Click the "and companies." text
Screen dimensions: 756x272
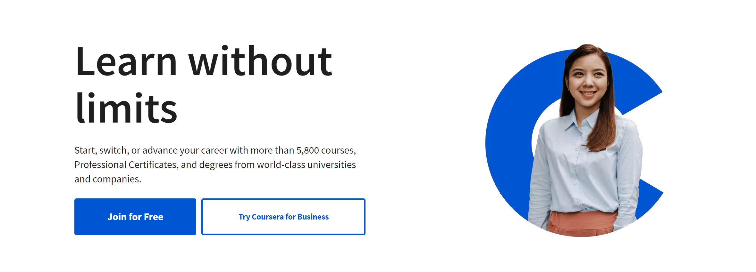tap(108, 179)
